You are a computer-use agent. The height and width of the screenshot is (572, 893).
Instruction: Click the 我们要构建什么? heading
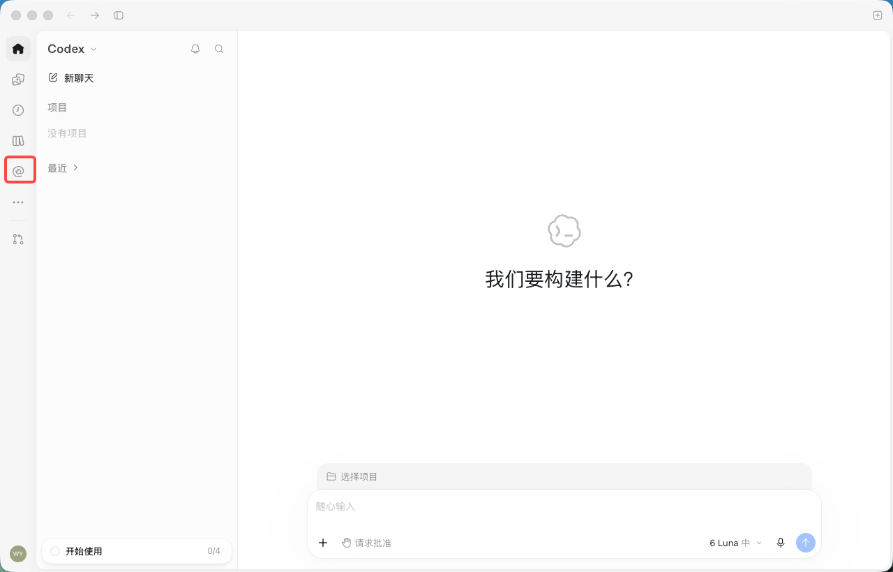pyautogui.click(x=560, y=280)
